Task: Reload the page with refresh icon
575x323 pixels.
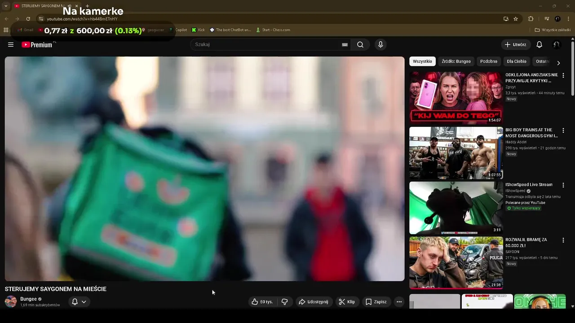Action: click(x=28, y=19)
